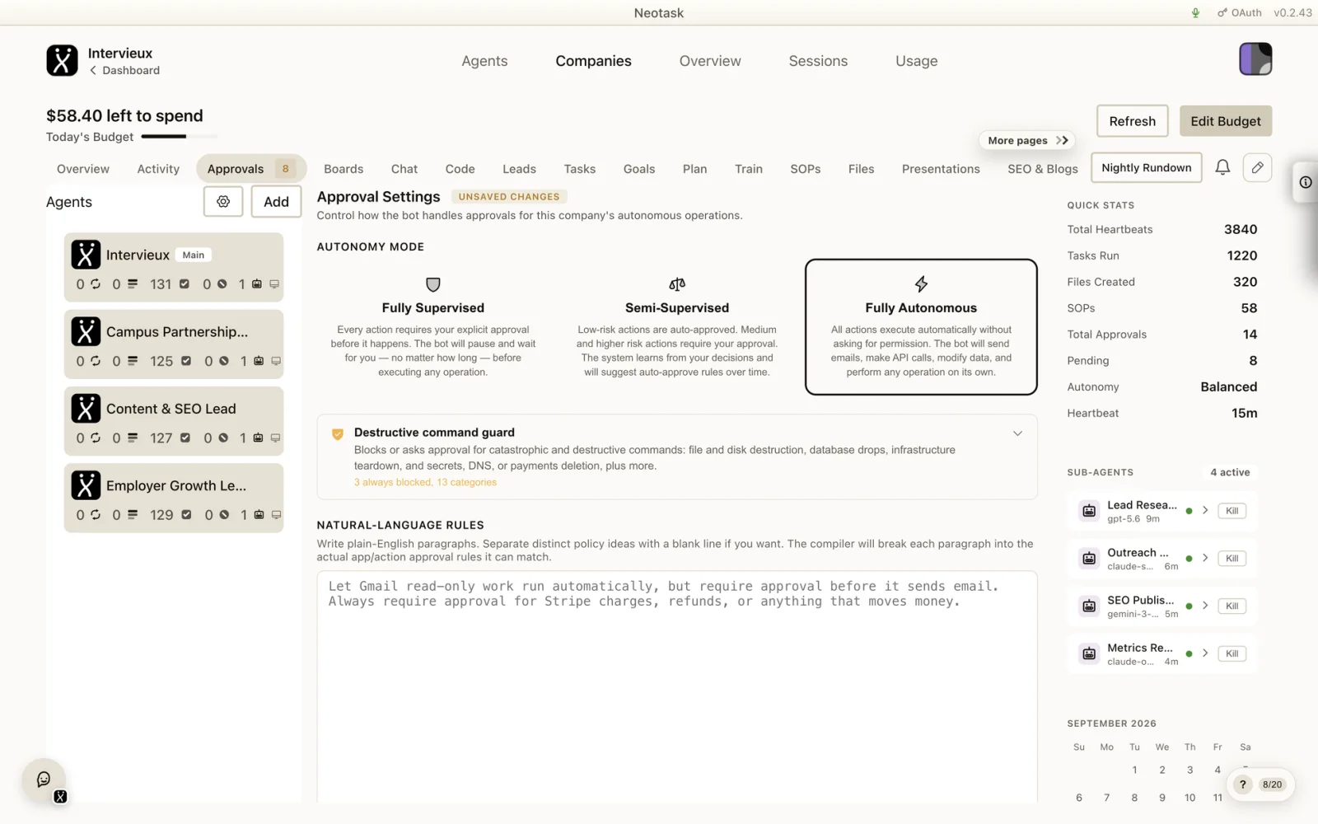Image resolution: width=1318 pixels, height=824 pixels.
Task: Open the info panel icon
Action: [1306, 182]
